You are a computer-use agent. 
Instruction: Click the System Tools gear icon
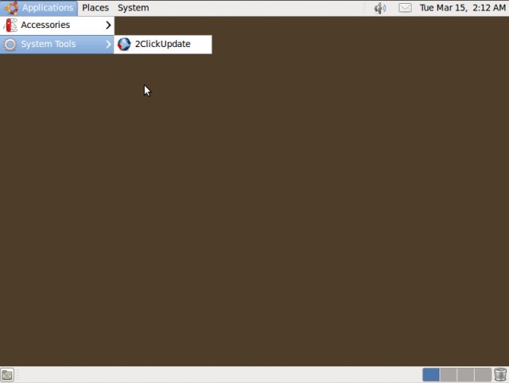coord(10,45)
